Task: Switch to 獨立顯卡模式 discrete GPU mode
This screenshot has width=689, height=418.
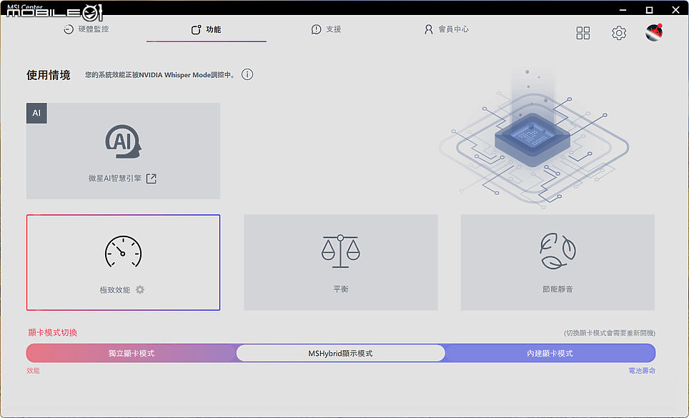Action: [132, 354]
